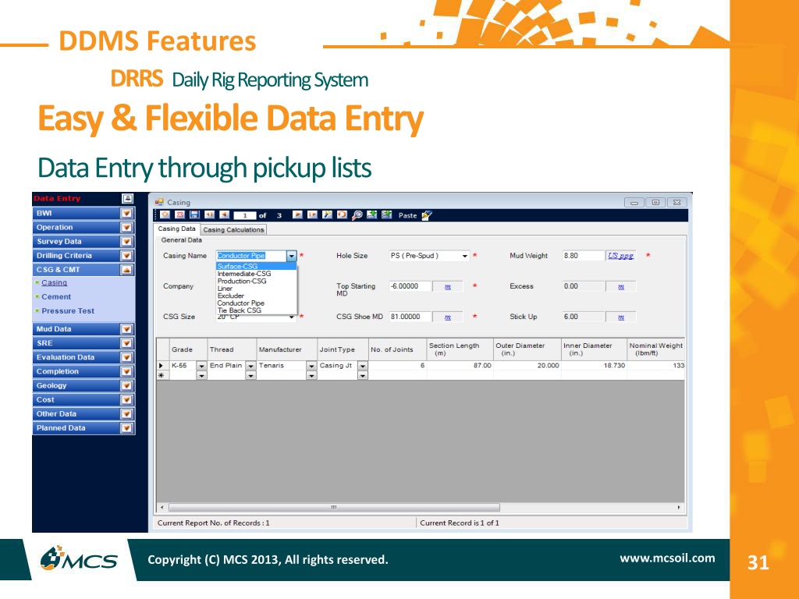
Task: Choose Tie Back CSG from the list
Action: [256, 310]
